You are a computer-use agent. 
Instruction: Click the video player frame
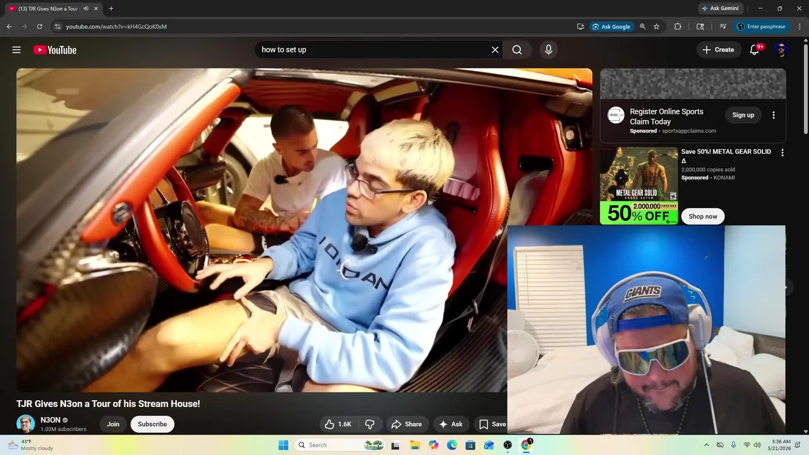304,230
